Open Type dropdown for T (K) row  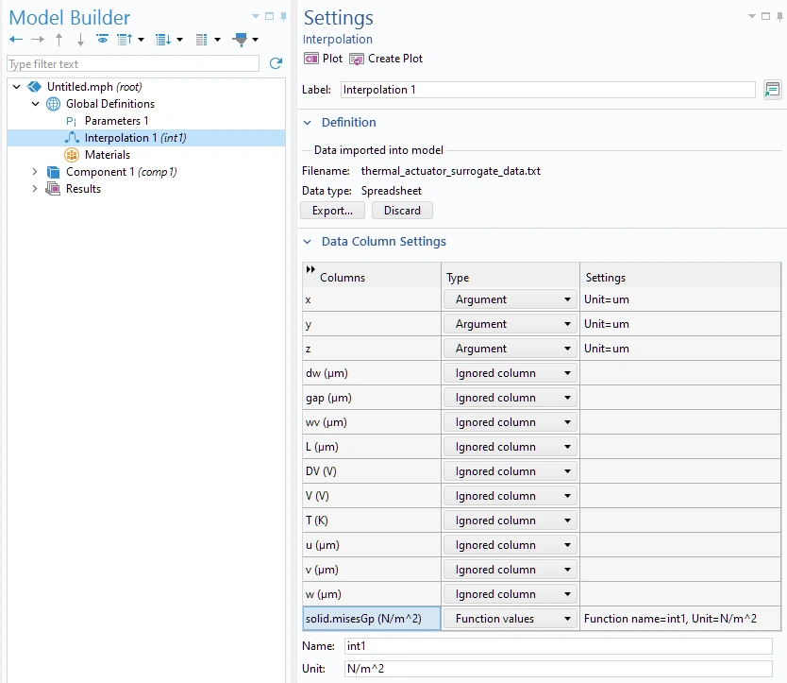(511, 521)
